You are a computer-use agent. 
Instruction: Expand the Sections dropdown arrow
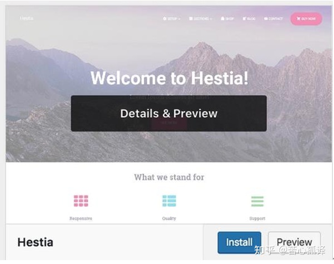pos(211,19)
